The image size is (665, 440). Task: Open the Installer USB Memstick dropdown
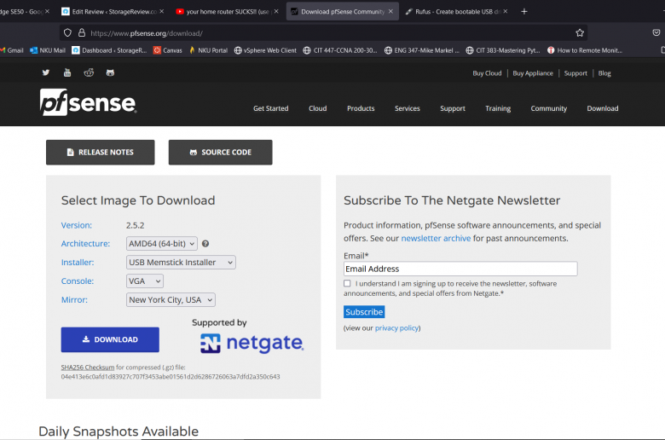tap(181, 263)
